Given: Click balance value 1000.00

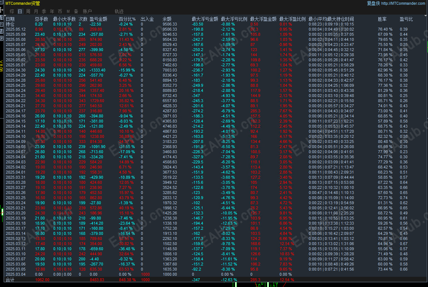Looking at the screenshot, I should pos(170,275).
